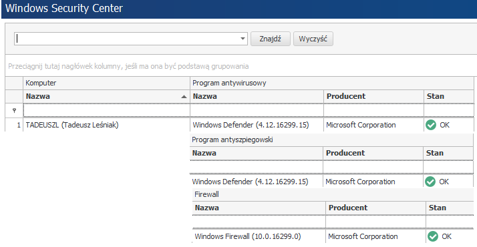Select TADEUSZL (Tadeusz Leśniak) computer row

pyautogui.click(x=106, y=125)
